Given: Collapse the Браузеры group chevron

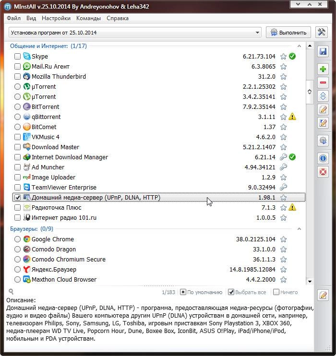Looking at the screenshot, I should click(299, 229).
